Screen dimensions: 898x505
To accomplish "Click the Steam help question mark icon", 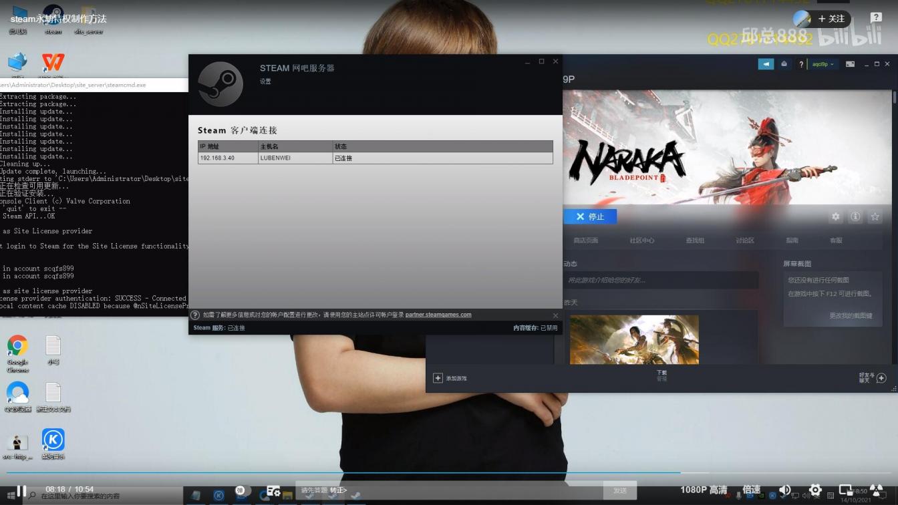I will coord(801,64).
